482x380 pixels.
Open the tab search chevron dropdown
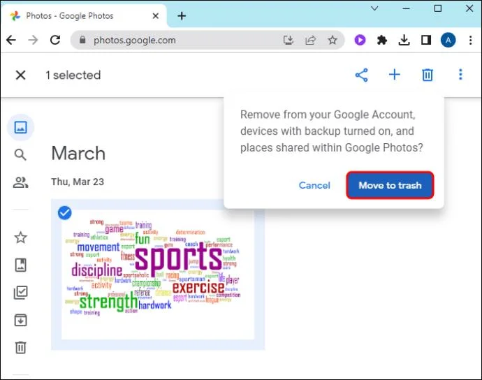pos(374,8)
